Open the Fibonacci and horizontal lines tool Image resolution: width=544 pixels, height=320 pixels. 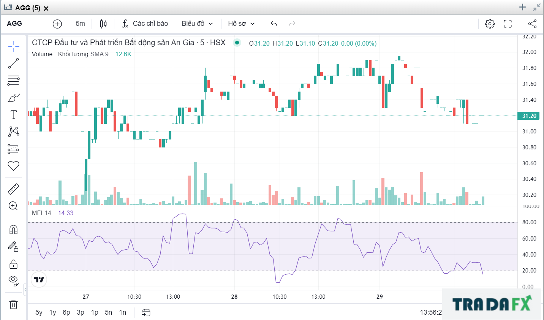pos(14,81)
